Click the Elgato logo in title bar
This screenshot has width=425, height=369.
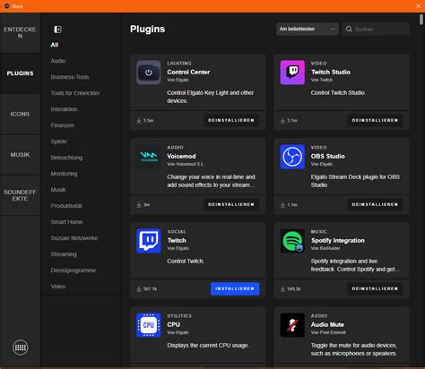coord(6,6)
